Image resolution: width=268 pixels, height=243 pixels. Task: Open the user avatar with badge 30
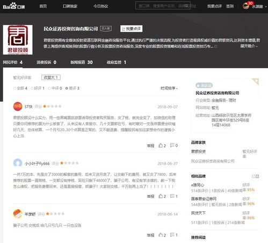pos(246,5)
